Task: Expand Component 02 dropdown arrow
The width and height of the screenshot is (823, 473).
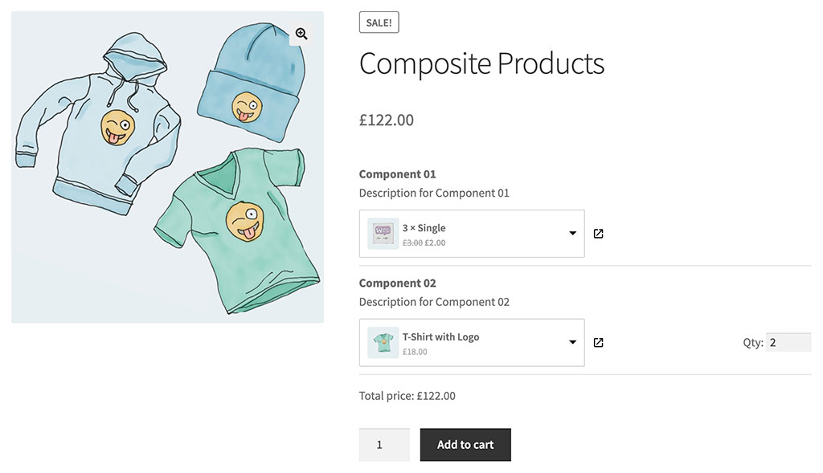Action: [x=572, y=343]
